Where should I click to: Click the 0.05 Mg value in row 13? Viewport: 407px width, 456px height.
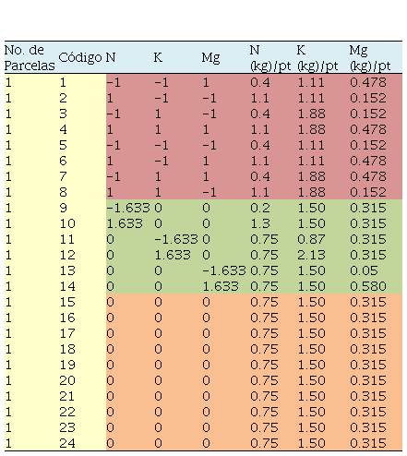point(364,270)
